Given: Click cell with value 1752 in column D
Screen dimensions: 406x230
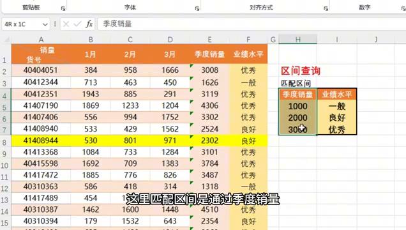Looking at the screenshot, I should pyautogui.click(x=170, y=117).
